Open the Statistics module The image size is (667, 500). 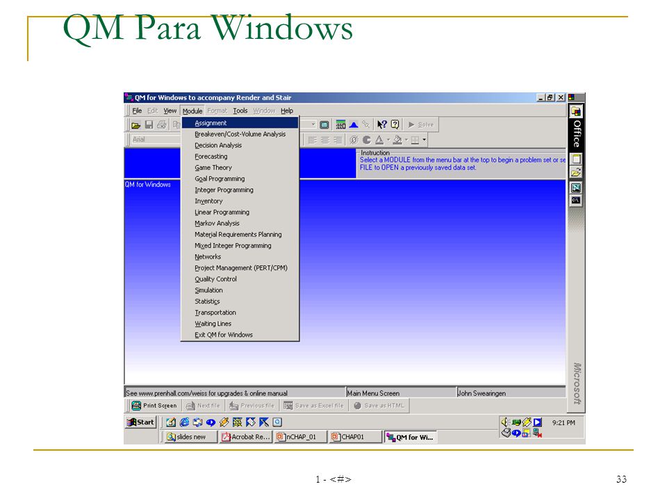coord(240,301)
